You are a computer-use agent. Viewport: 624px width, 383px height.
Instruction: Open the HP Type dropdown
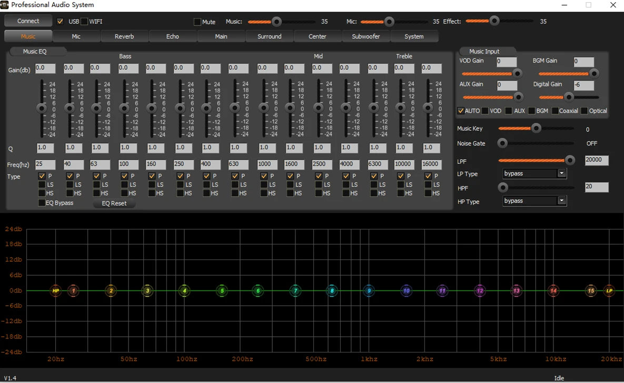(x=561, y=201)
